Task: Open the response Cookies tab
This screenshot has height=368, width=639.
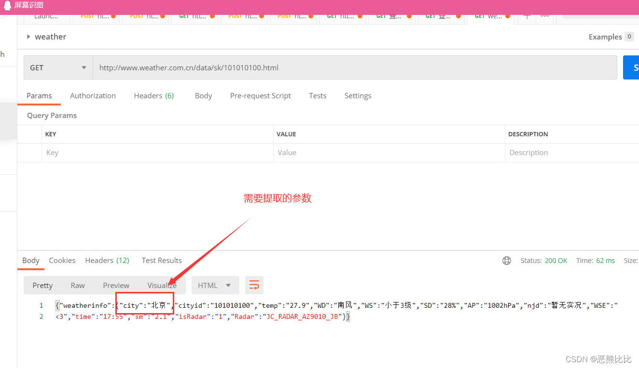Action: click(x=62, y=260)
